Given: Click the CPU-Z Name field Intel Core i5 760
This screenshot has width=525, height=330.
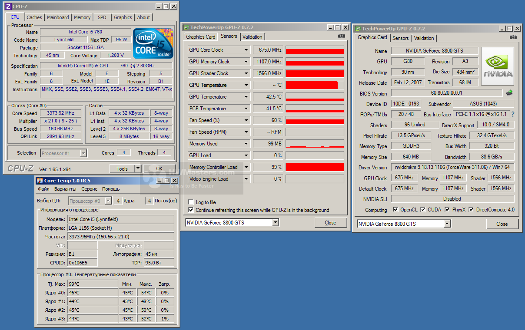Looking at the screenshot, I should 85,32.
